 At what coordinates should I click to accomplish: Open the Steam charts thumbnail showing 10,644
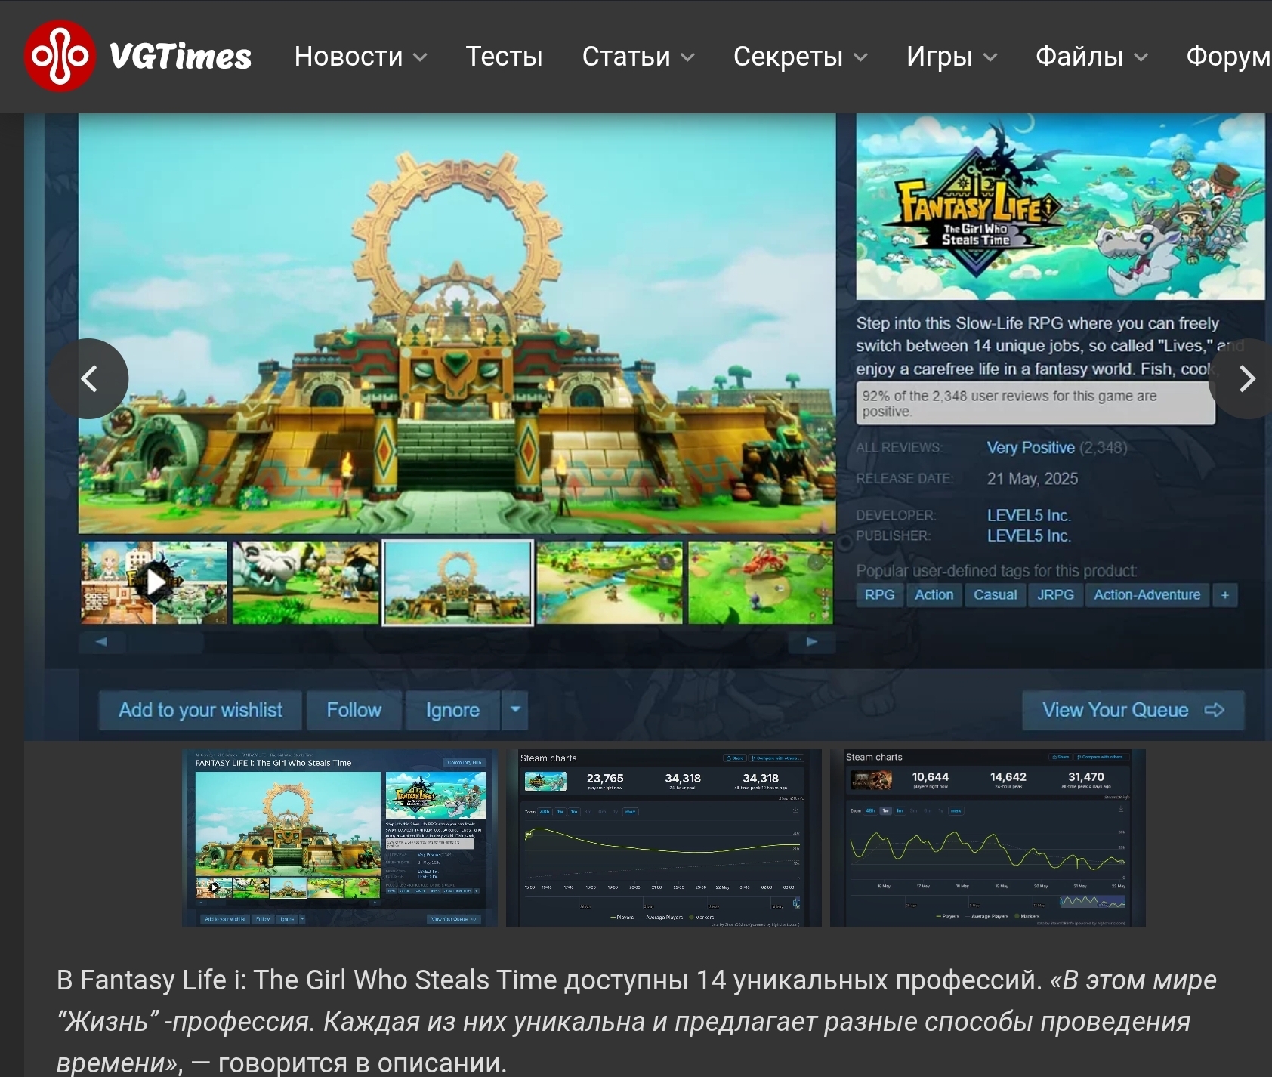tap(988, 838)
